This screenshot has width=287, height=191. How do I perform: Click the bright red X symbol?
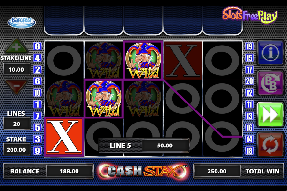point(64,137)
